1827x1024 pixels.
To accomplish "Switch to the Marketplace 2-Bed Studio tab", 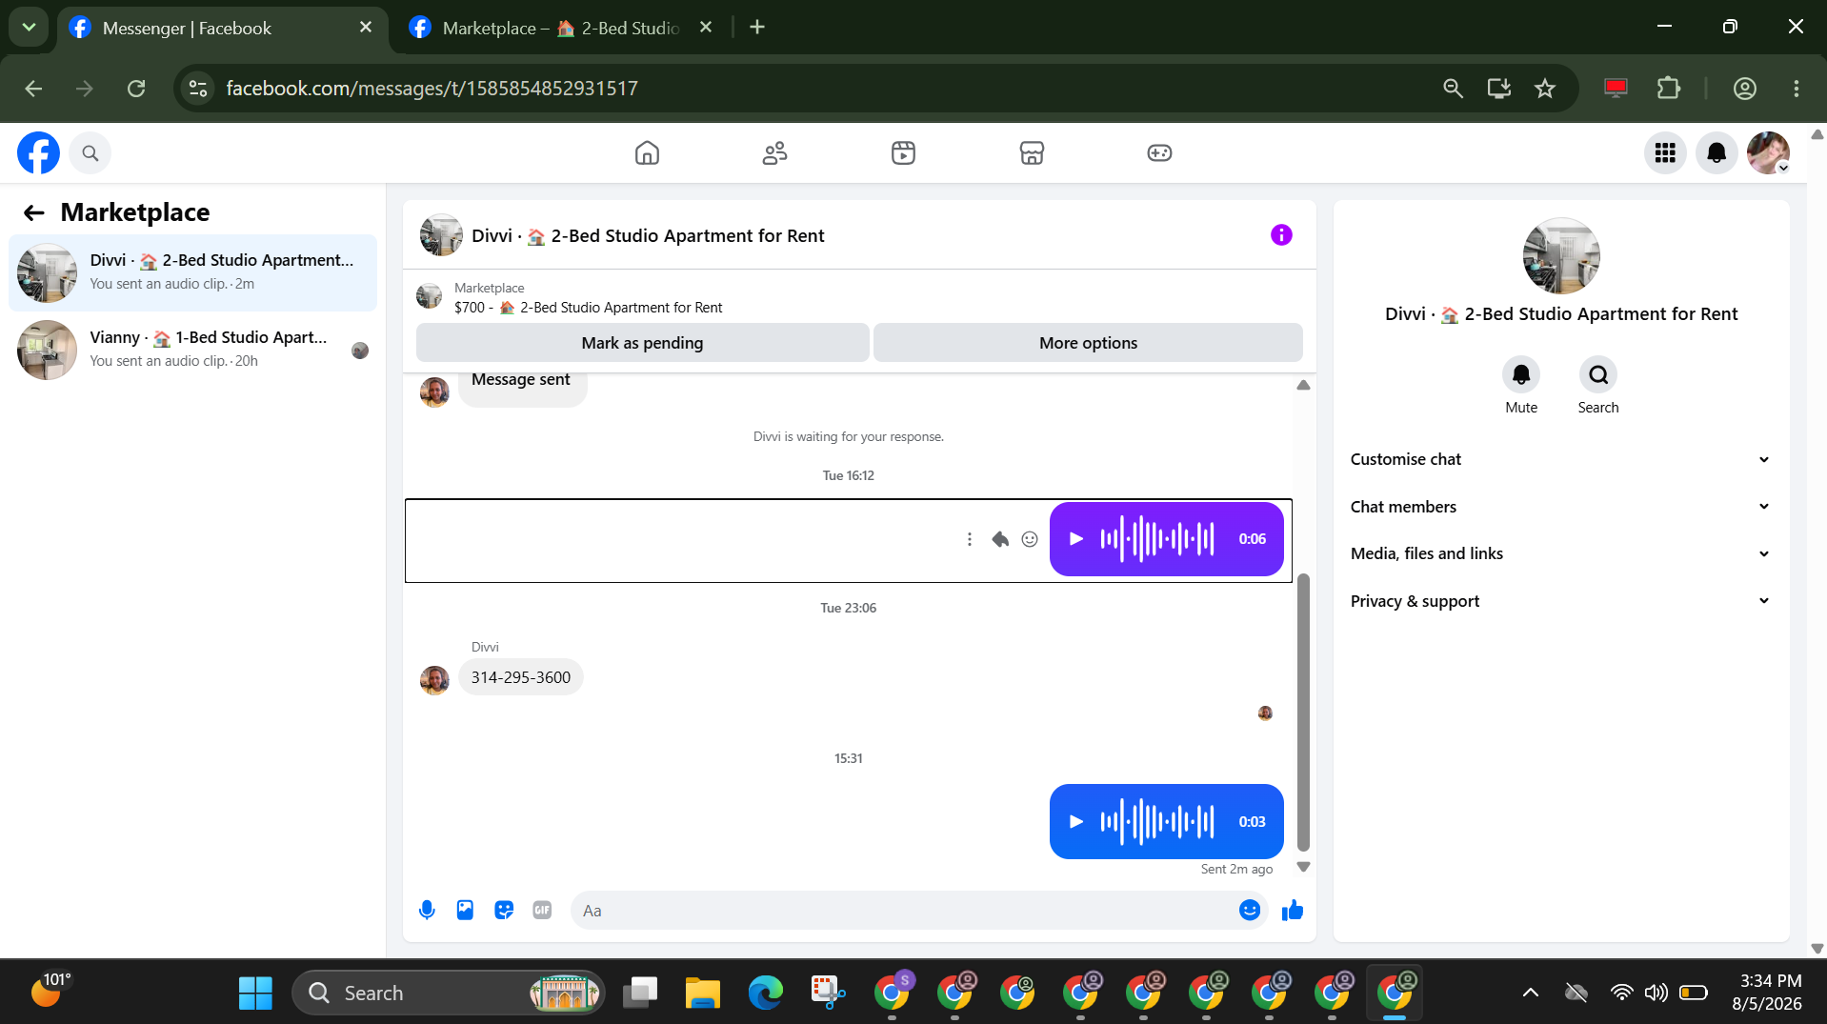I will pos(562,29).
